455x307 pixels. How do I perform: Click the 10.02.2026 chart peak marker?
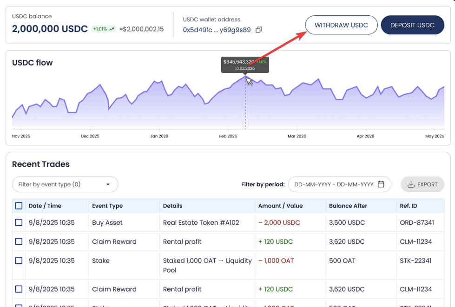(245, 76)
